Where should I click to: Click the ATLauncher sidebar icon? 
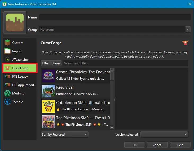(x=7, y=60)
